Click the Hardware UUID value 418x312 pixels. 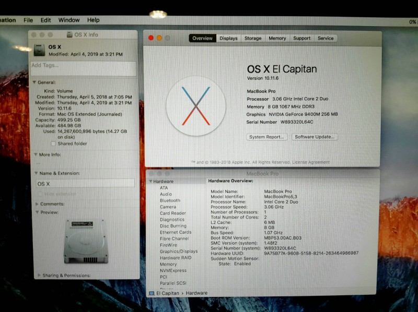(311, 253)
